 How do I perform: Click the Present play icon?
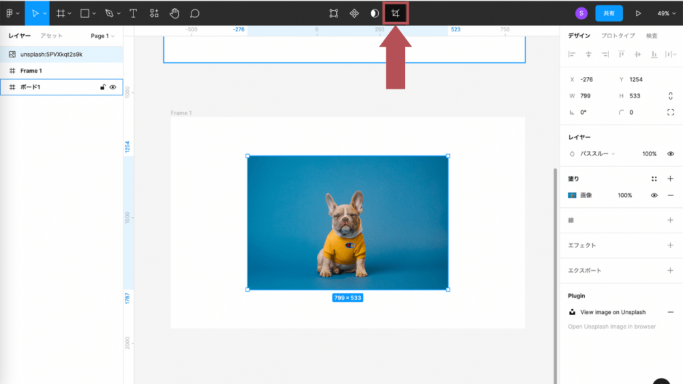638,13
